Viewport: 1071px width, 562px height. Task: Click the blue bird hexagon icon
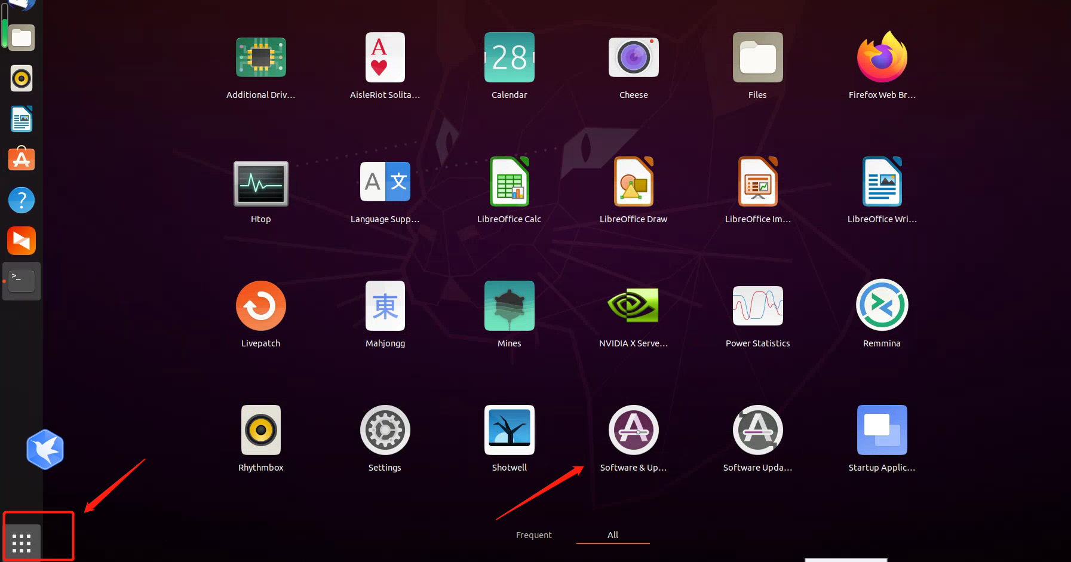coord(45,449)
